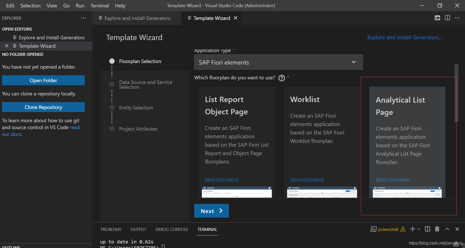The width and height of the screenshot is (465, 248).
Task: Split the terminal pane
Action: (x=427, y=229)
